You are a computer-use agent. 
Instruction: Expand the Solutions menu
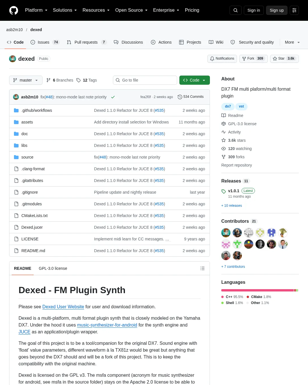(x=65, y=10)
